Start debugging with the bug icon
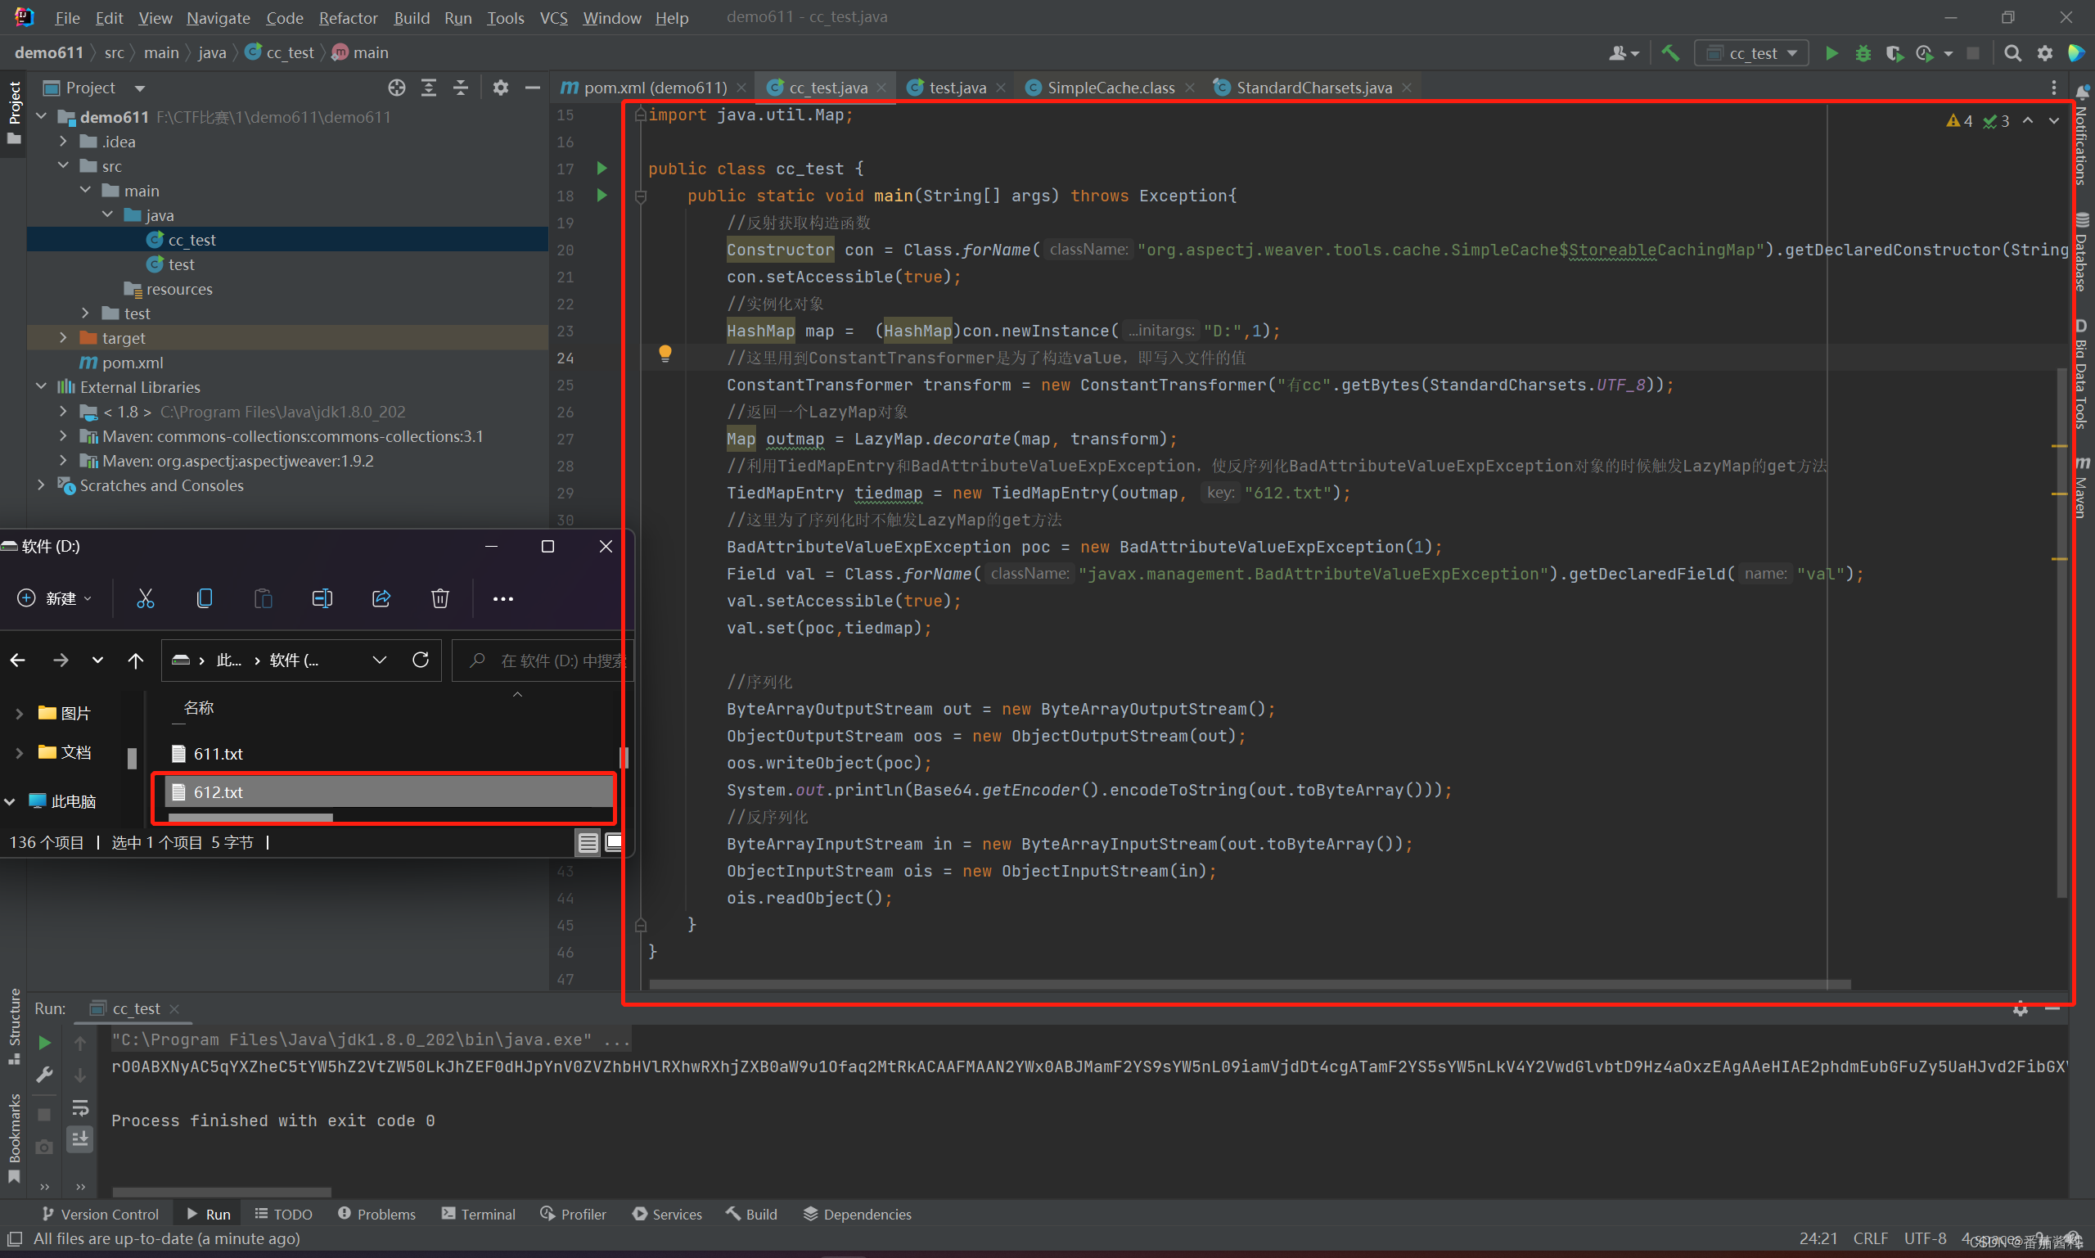 1863,53
